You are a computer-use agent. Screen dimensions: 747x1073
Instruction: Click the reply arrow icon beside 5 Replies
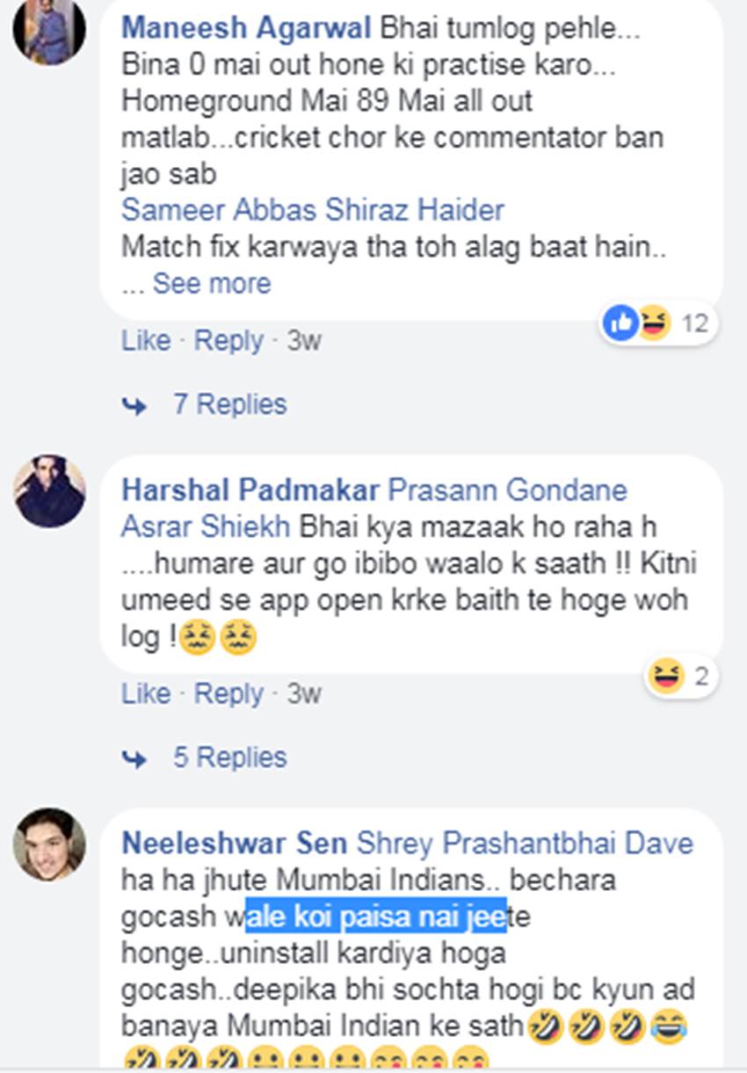pyautogui.click(x=134, y=758)
